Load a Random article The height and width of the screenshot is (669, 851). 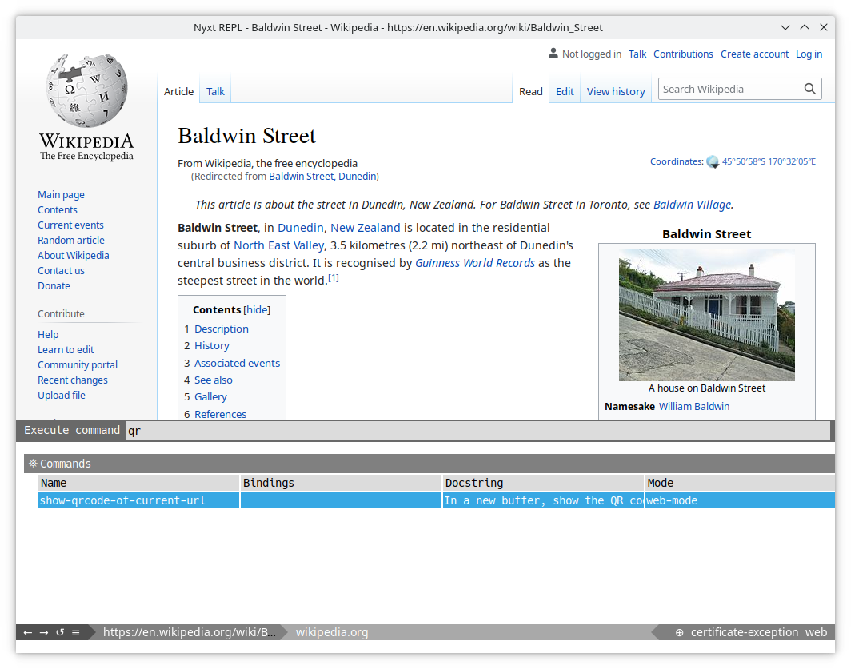tap(71, 241)
